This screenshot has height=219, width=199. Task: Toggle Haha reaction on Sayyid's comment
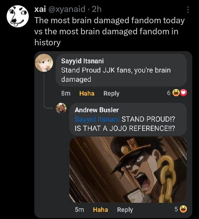pyautogui.click(x=87, y=93)
